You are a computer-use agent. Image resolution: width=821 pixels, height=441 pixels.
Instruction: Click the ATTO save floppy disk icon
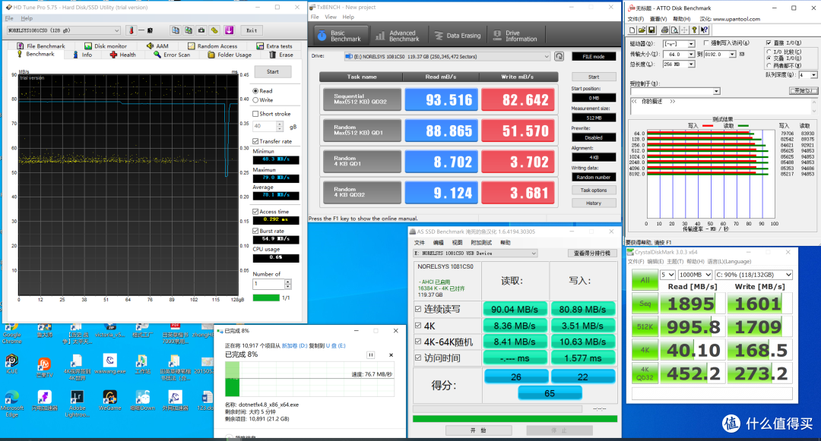click(651, 30)
